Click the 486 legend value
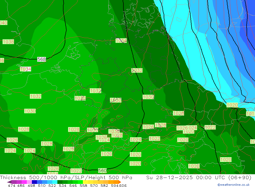The width and height of the screenshot is (255, 187). (x=21, y=185)
